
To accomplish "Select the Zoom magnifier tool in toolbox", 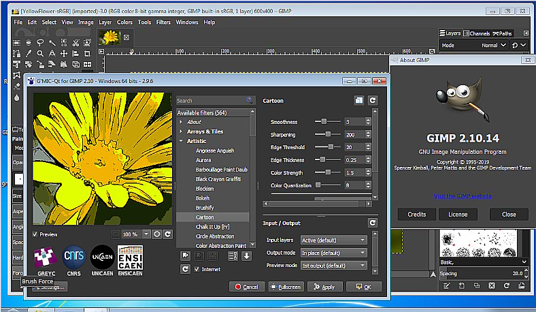I will [x=41, y=54].
